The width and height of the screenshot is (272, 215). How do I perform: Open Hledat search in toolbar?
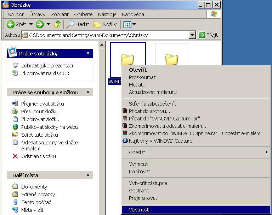(x=78, y=24)
